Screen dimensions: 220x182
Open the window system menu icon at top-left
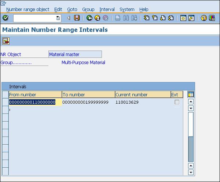click(x=3, y=3)
